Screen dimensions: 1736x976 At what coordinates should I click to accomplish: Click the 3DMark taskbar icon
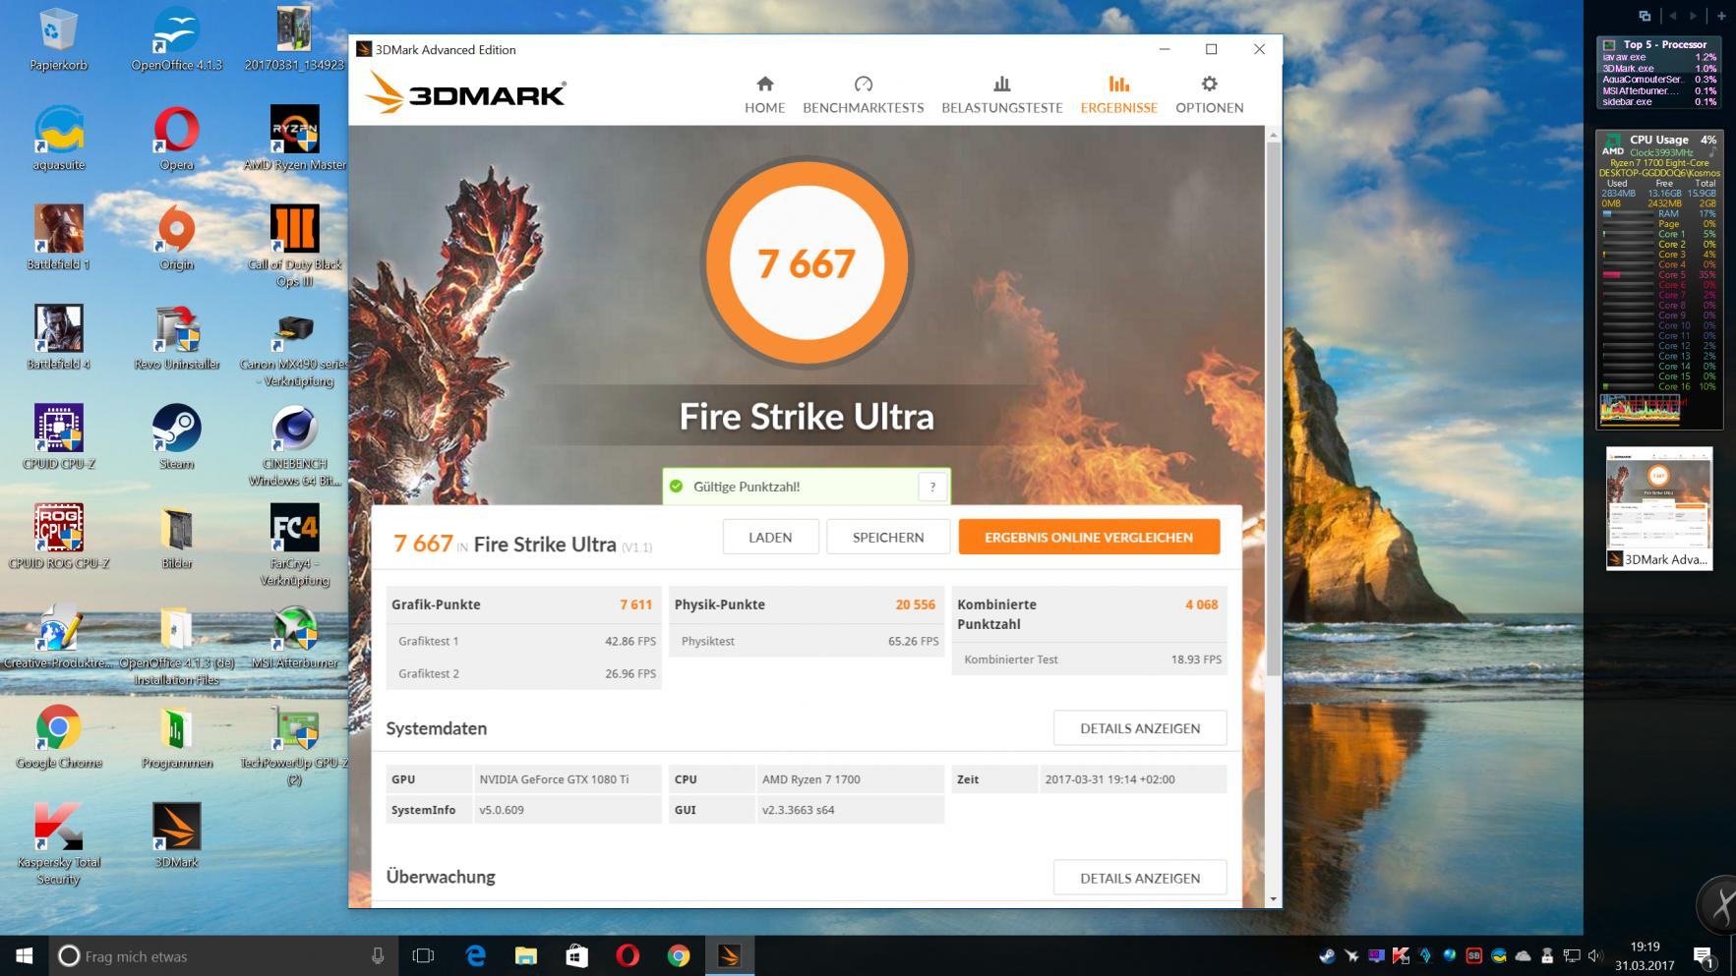729,955
